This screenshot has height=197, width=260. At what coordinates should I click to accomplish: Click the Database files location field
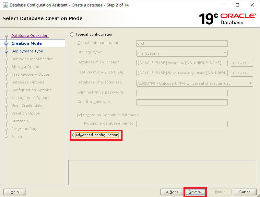(x=182, y=63)
